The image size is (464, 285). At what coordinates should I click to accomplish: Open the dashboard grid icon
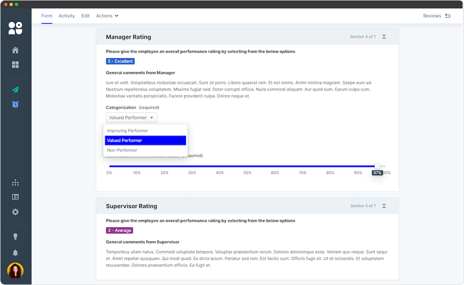(x=15, y=65)
